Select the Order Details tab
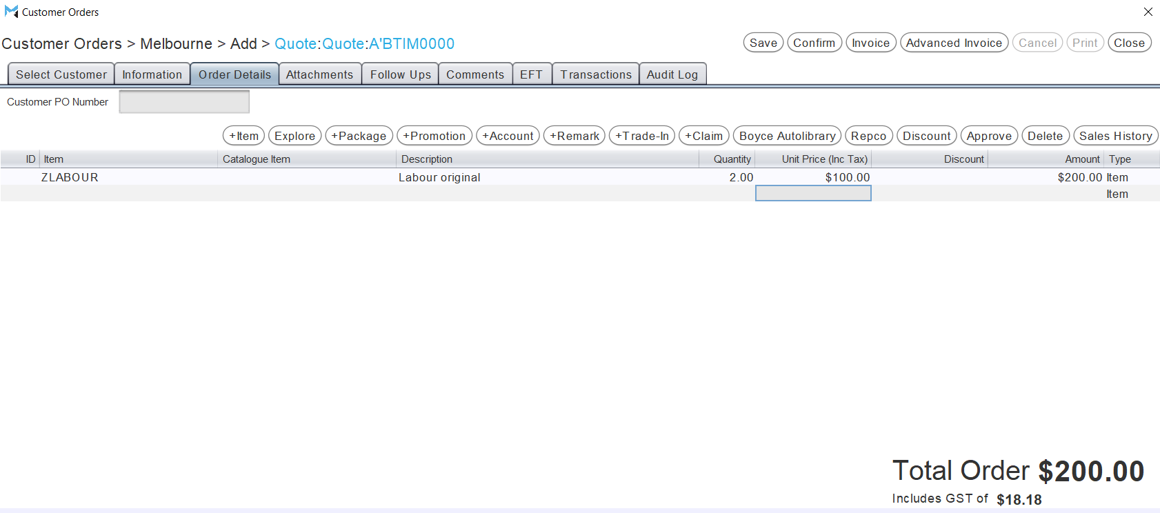This screenshot has width=1160, height=513. (235, 74)
